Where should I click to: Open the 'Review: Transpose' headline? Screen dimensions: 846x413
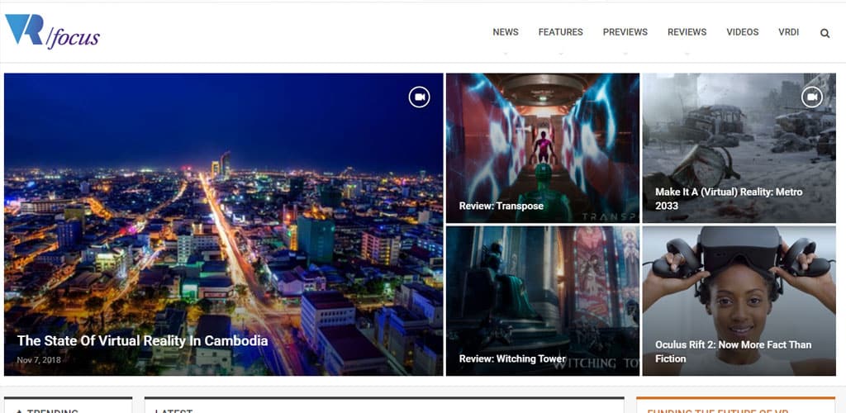click(501, 206)
